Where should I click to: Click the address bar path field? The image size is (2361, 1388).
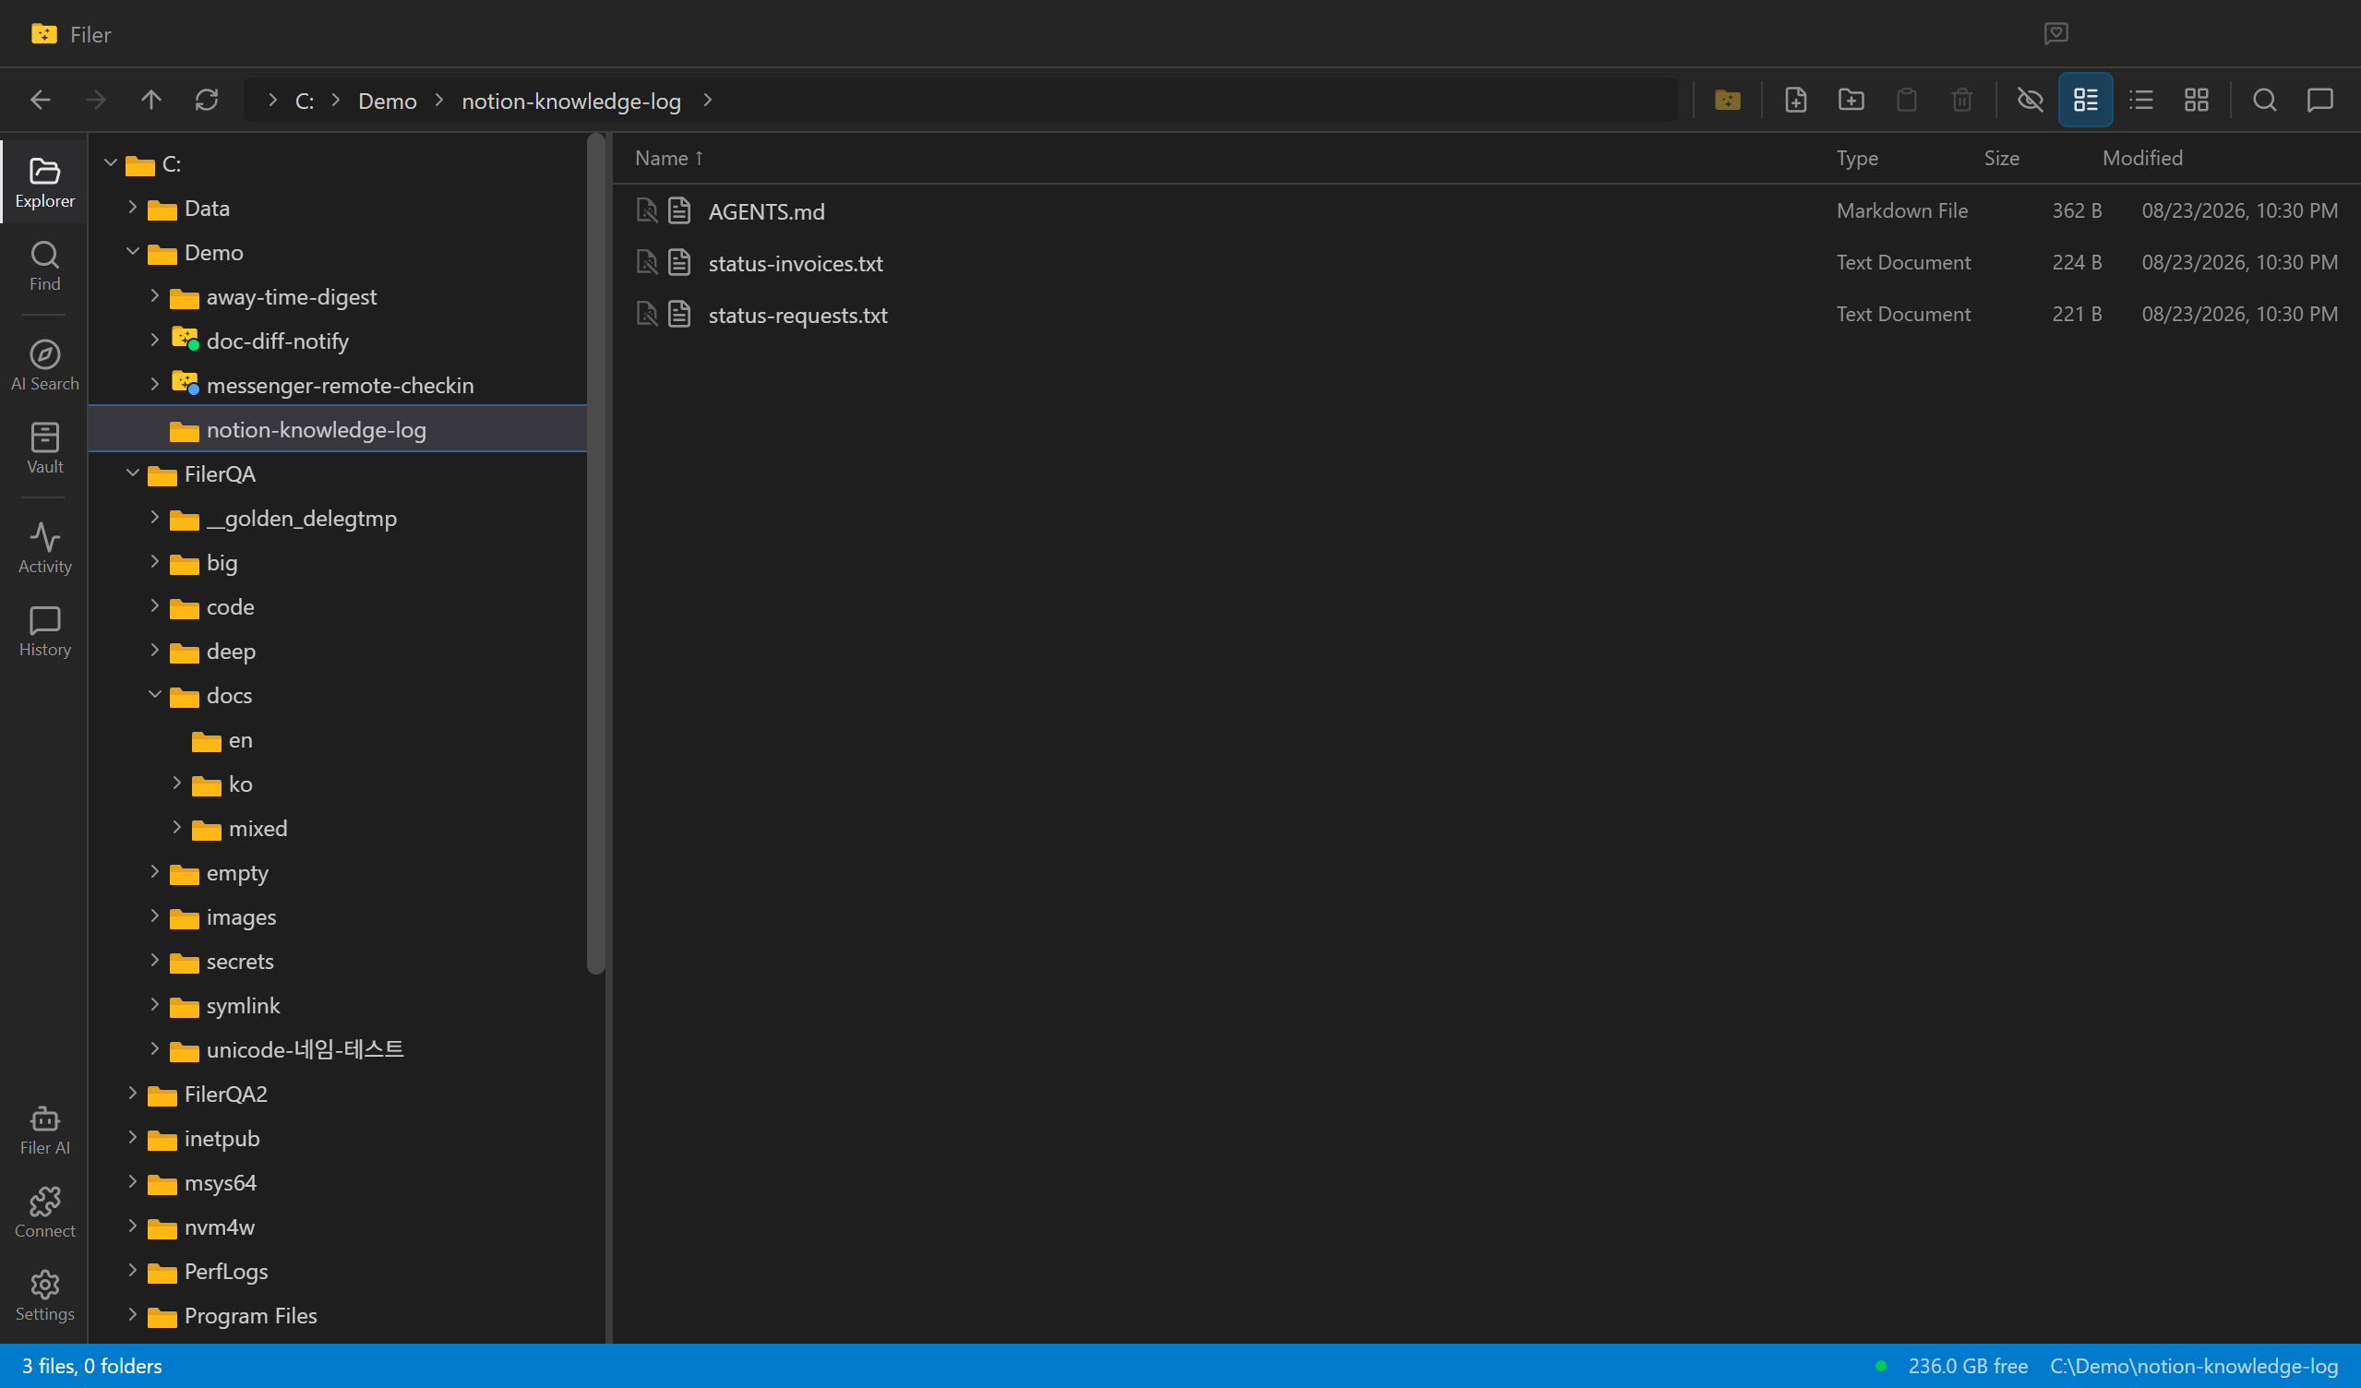(961, 101)
